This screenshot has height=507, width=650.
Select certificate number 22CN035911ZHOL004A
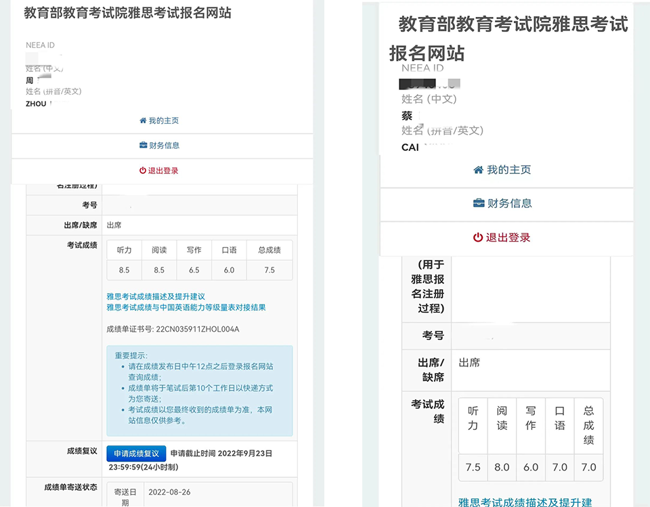198,330
